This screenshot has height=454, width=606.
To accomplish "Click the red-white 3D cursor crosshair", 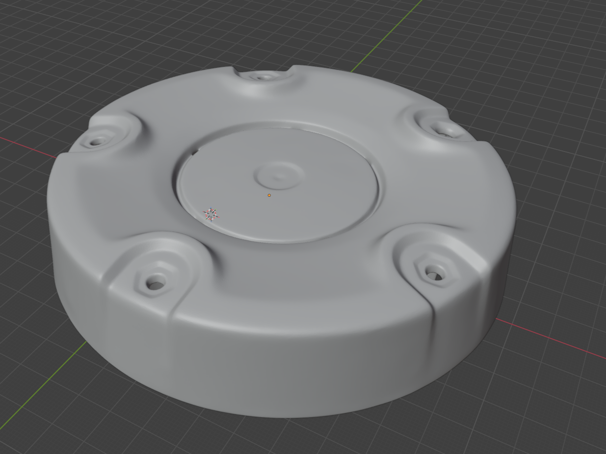I will pyautogui.click(x=211, y=214).
